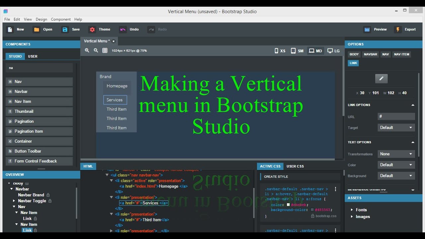Image resolution: width=425 pixels, height=239 pixels.
Task: Click the Nav component letter icon
Action: click(10, 82)
